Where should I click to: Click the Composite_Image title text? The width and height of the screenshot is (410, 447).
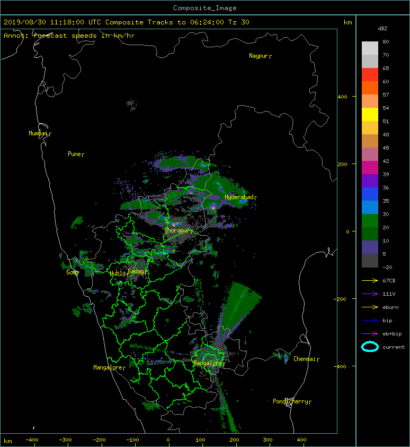pos(205,8)
